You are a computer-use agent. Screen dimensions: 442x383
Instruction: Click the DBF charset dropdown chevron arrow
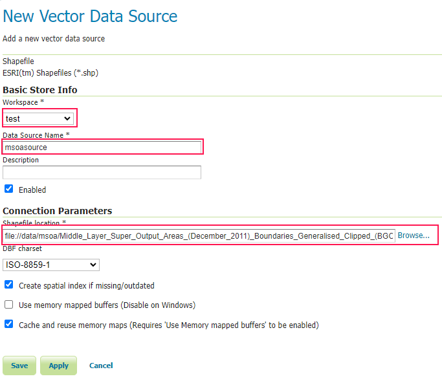(x=93, y=265)
